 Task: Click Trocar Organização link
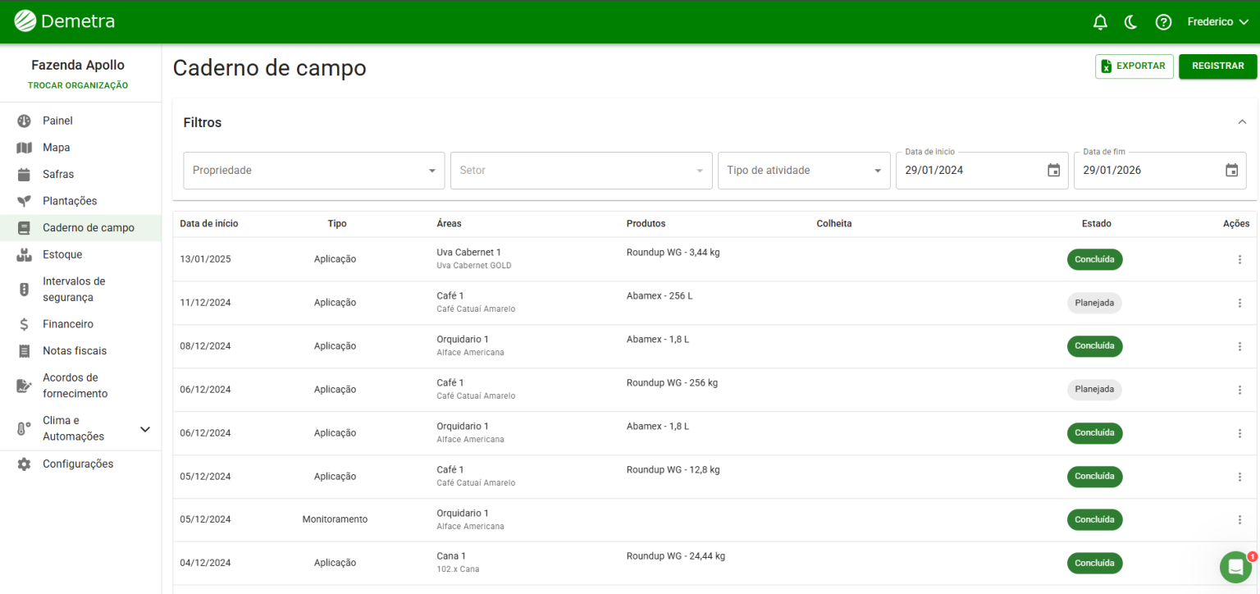pyautogui.click(x=78, y=85)
